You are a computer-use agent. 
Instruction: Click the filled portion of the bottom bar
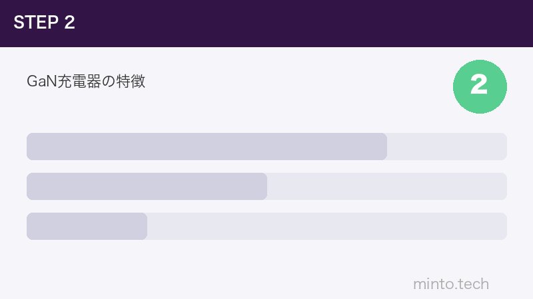pyautogui.click(x=87, y=226)
